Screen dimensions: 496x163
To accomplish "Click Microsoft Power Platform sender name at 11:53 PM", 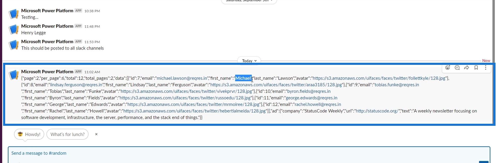I will [47, 42].
